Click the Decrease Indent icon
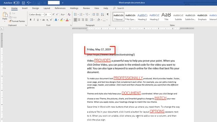The width and height of the screenshot is (217, 122). pos(94,14)
